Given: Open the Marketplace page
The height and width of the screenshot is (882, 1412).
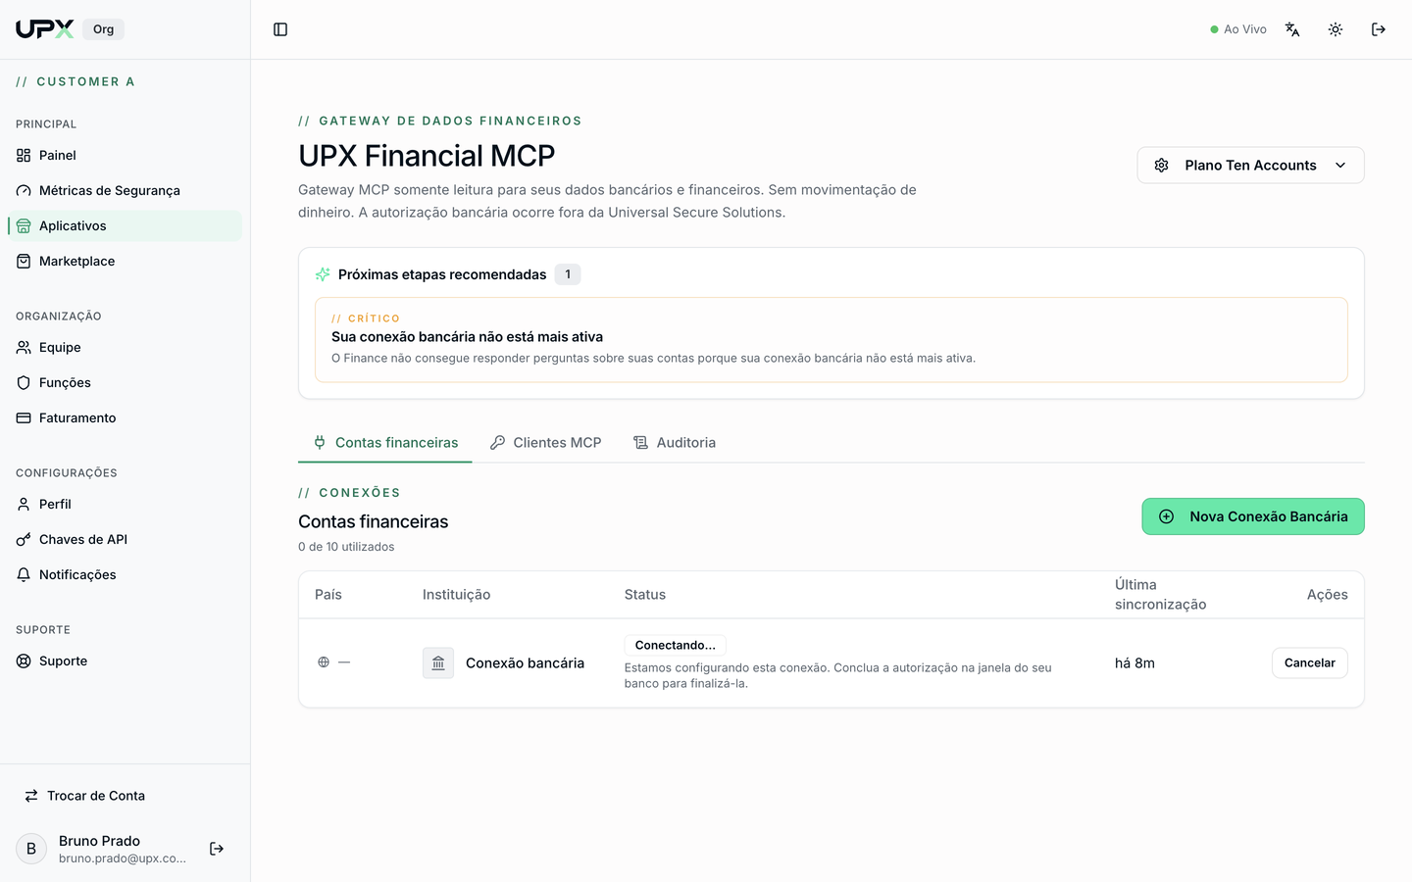Looking at the screenshot, I should [125, 261].
